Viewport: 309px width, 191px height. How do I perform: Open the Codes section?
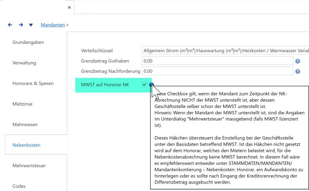pos(19,186)
